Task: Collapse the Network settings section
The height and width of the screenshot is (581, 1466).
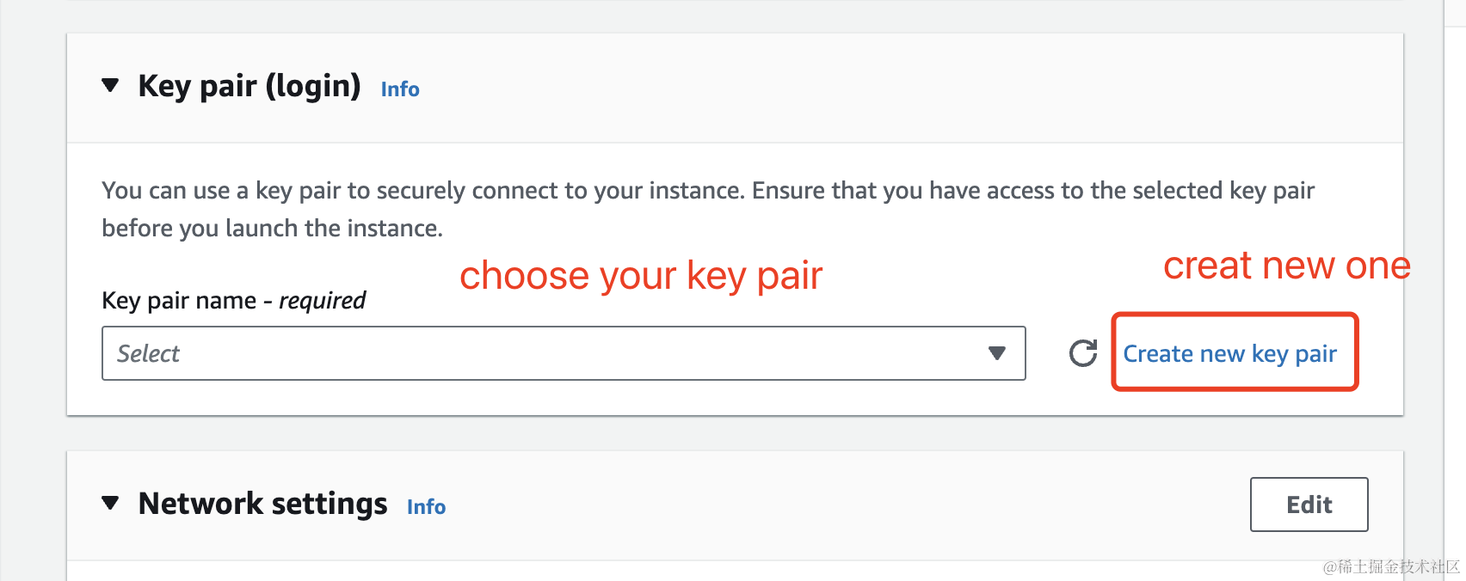Action: 110,503
